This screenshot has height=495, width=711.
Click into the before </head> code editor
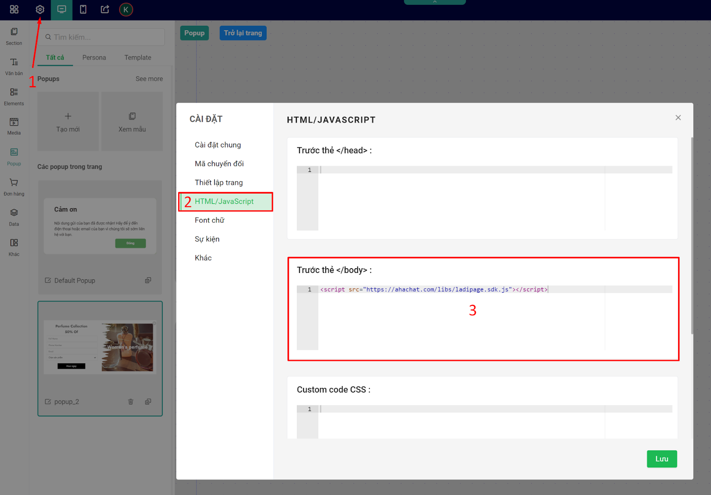484,198
